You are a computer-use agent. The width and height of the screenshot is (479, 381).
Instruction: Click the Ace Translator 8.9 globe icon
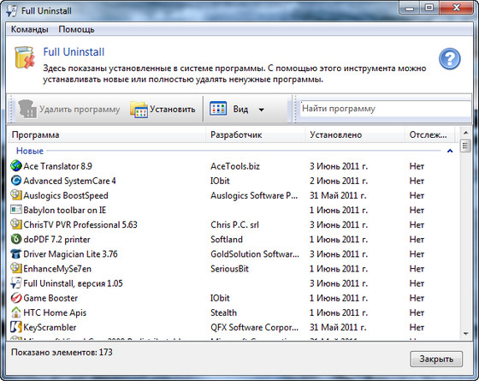(x=16, y=166)
